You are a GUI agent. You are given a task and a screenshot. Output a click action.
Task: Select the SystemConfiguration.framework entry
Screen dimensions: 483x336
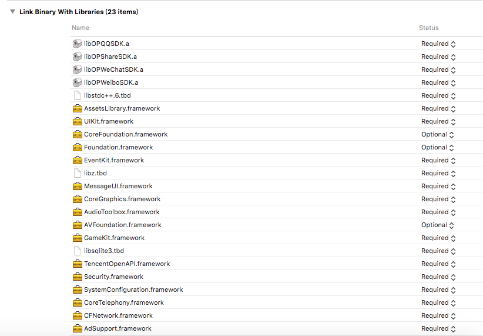point(133,290)
